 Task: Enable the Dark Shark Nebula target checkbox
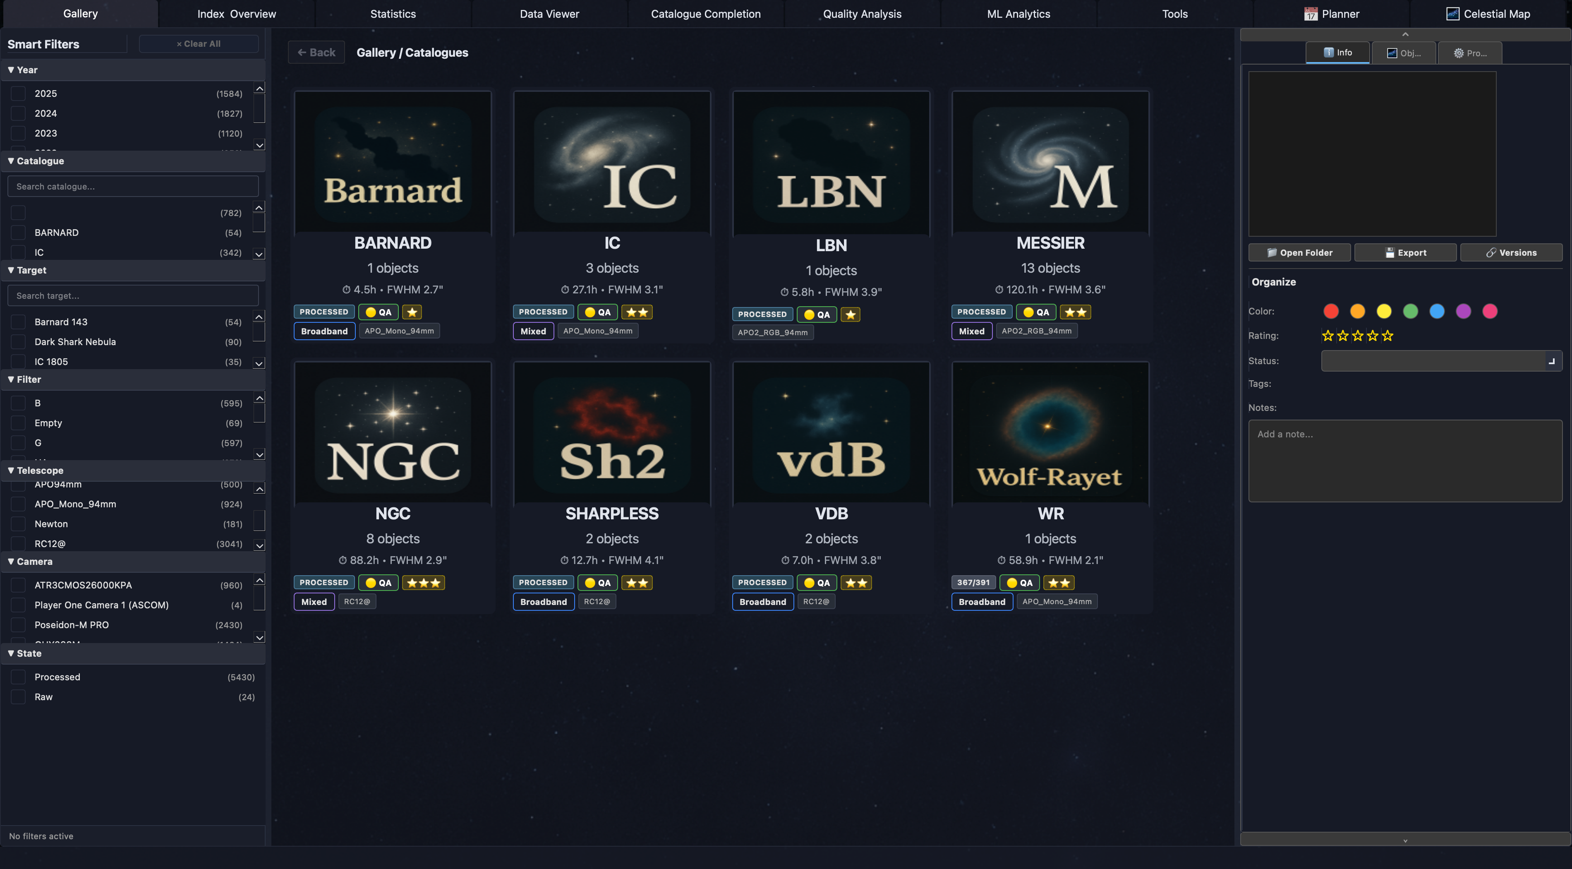[18, 342]
